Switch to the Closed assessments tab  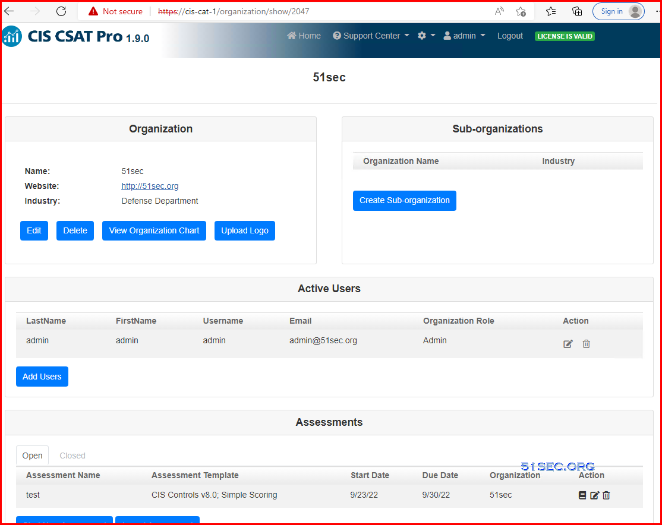(72, 456)
